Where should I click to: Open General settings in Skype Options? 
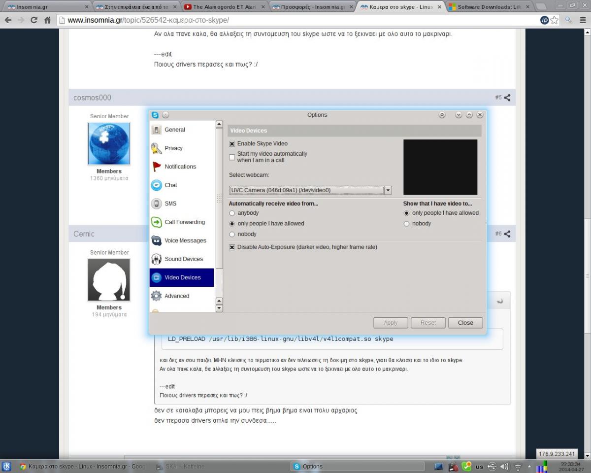(182, 130)
